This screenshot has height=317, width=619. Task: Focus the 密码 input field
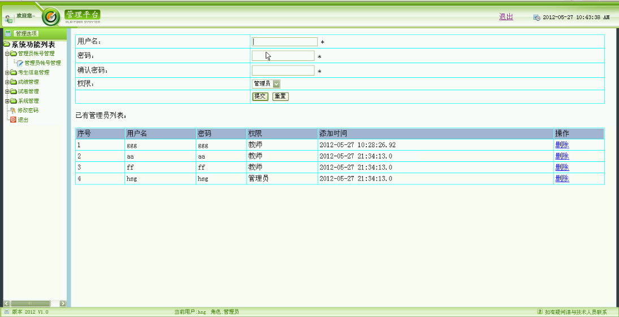point(283,56)
